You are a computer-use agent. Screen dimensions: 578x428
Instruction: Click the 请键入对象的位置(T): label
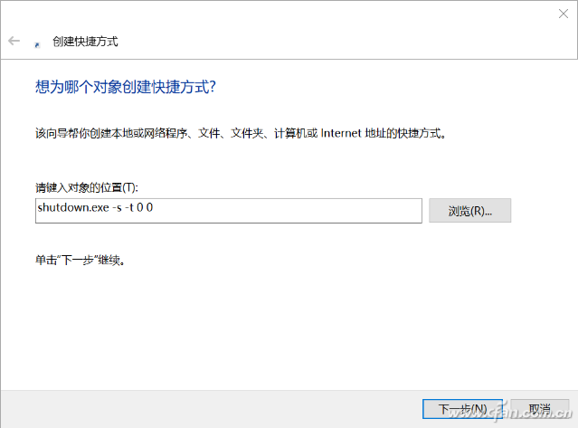point(87,187)
